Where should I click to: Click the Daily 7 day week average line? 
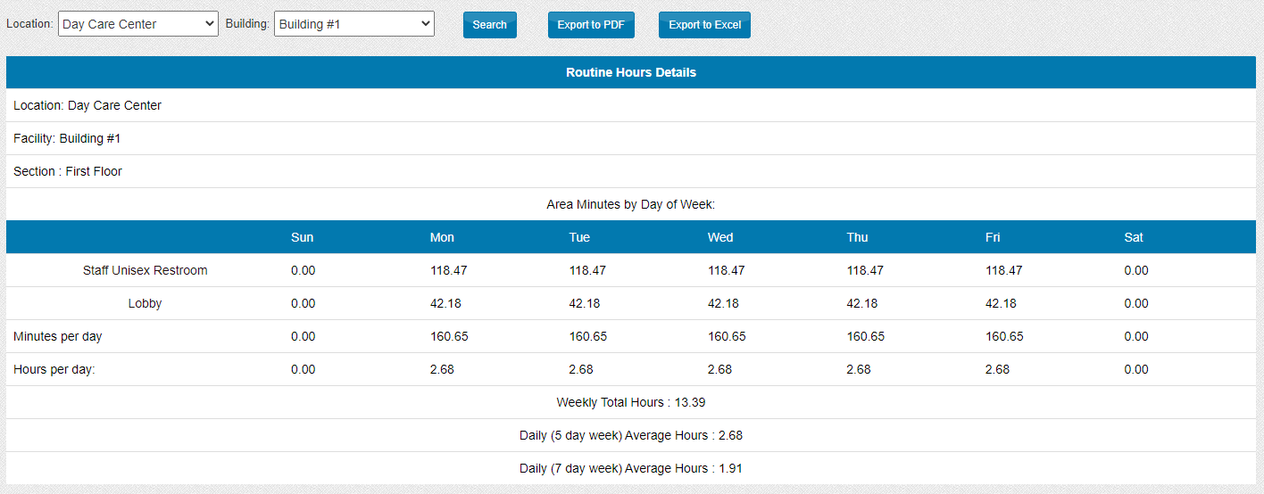(x=631, y=468)
